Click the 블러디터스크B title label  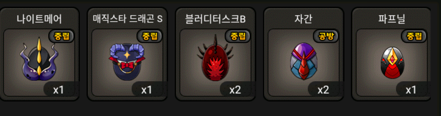pos(215,19)
